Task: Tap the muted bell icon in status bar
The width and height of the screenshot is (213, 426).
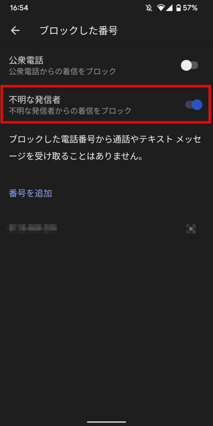Action: [149, 8]
